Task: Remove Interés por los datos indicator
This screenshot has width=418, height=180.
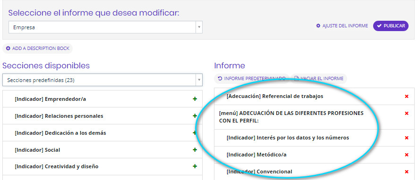Action: tap(407, 138)
